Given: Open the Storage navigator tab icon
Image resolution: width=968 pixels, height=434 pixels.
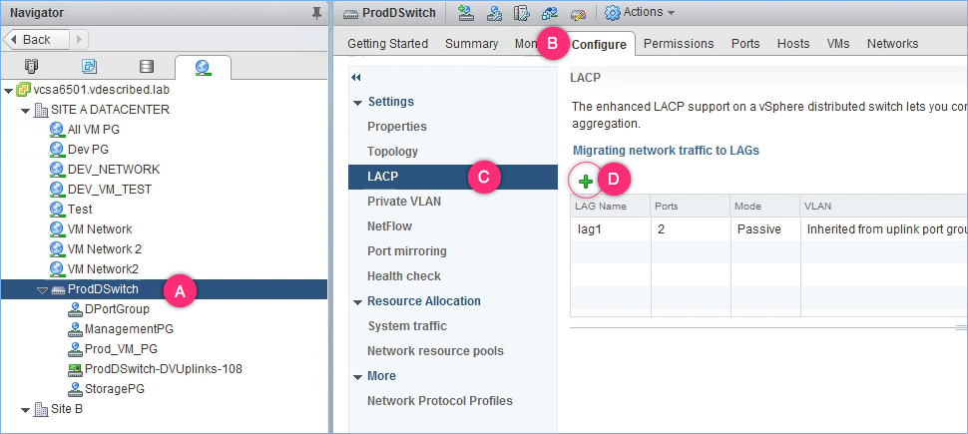Looking at the screenshot, I should tap(147, 66).
